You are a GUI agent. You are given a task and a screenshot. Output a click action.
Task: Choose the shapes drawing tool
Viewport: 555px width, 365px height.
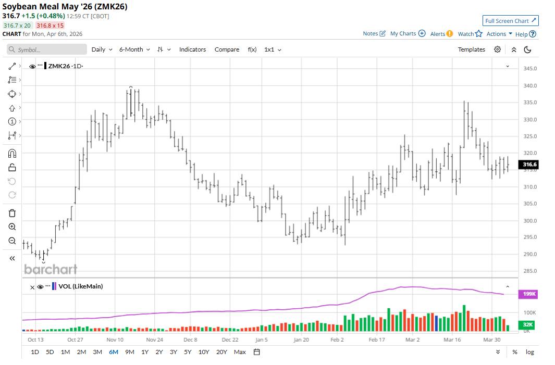[x=12, y=94]
